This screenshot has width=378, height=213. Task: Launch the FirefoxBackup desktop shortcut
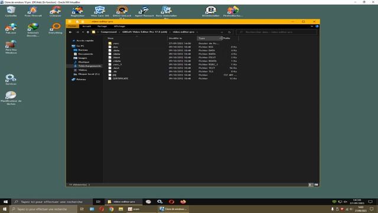pos(233,12)
